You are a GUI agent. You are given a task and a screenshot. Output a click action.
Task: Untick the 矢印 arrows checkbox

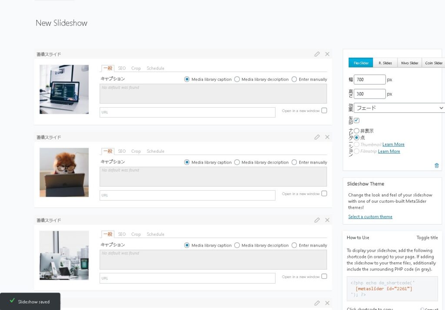357,120
